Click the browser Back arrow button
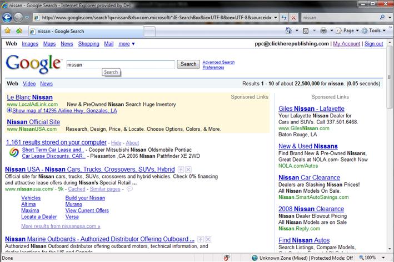The width and height of the screenshot is (394, 262). [x=7, y=18]
